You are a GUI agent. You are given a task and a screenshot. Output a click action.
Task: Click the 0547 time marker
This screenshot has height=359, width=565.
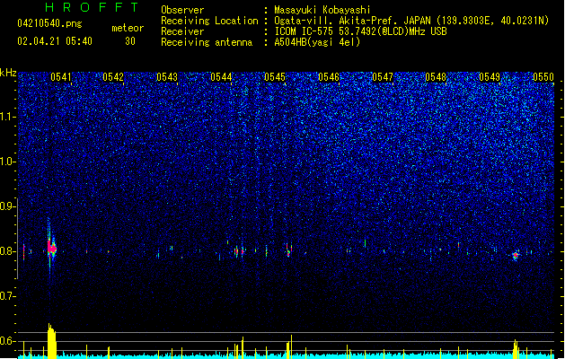pos(383,77)
